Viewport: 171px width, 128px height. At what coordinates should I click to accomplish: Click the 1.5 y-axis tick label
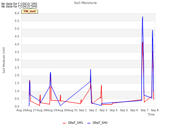(17, 83)
